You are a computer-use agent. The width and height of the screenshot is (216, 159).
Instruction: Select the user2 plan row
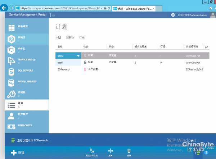[132, 56]
